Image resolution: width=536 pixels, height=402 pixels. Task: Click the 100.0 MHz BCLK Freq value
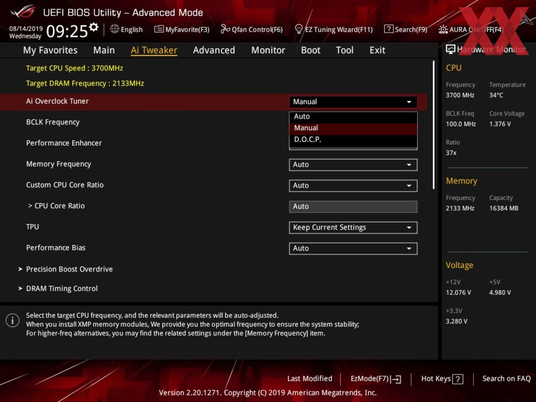click(x=461, y=124)
